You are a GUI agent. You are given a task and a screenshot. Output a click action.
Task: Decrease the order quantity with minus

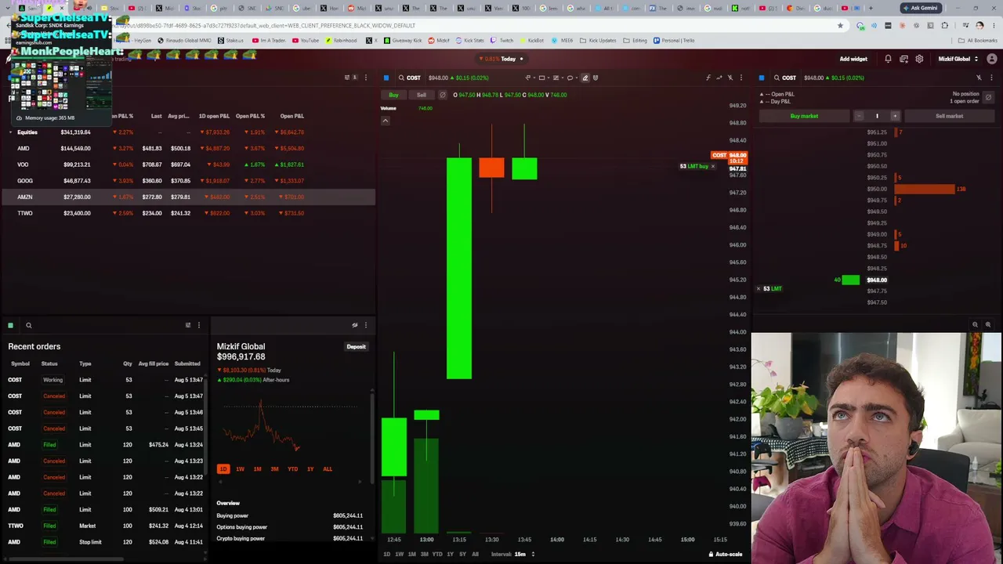tap(859, 116)
